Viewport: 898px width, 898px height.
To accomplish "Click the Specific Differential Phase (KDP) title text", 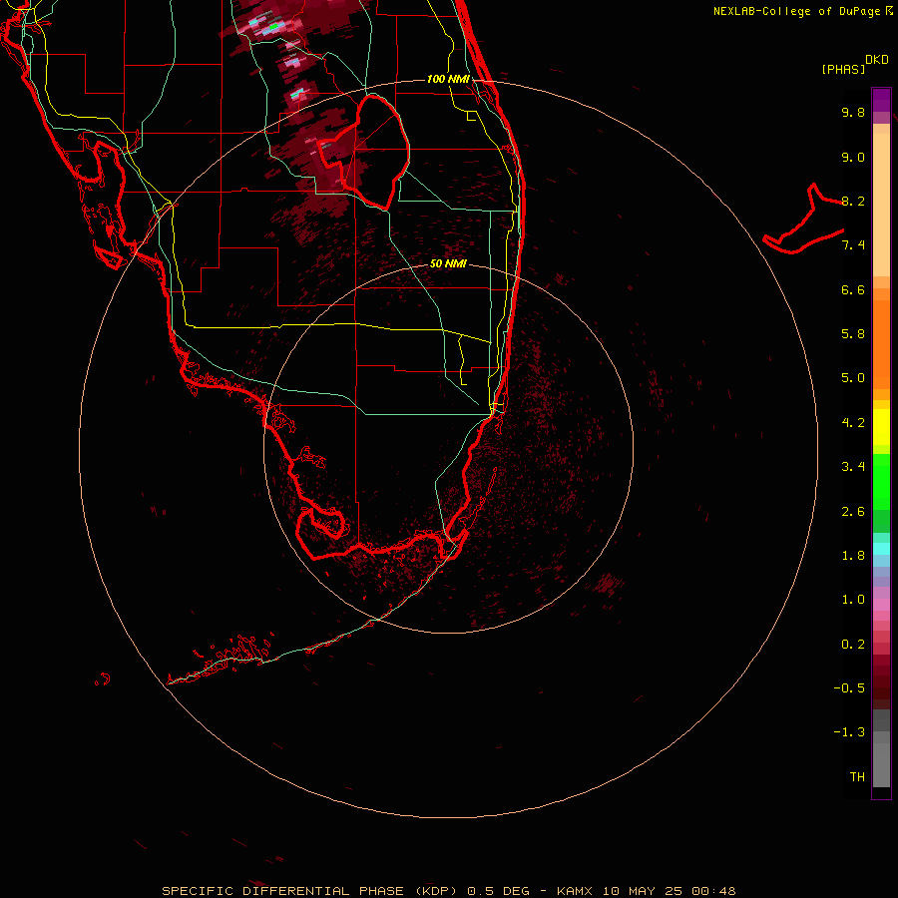I will click(x=311, y=891).
